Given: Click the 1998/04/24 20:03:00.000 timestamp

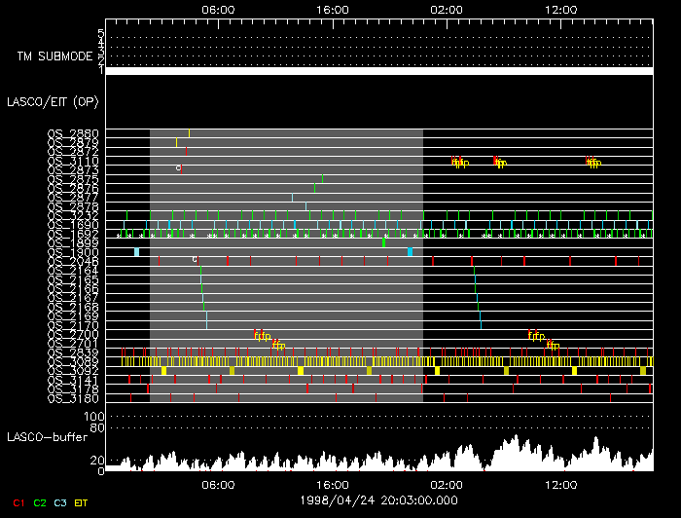Looking at the screenshot, I should tap(379, 499).
